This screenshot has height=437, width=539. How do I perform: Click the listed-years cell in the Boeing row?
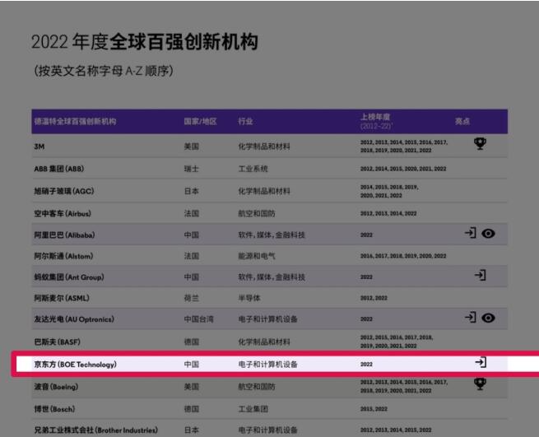404,387
